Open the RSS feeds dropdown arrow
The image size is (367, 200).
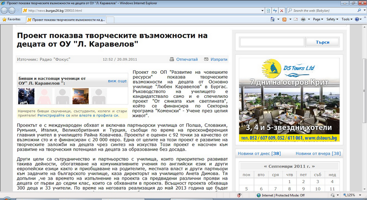[290, 19]
